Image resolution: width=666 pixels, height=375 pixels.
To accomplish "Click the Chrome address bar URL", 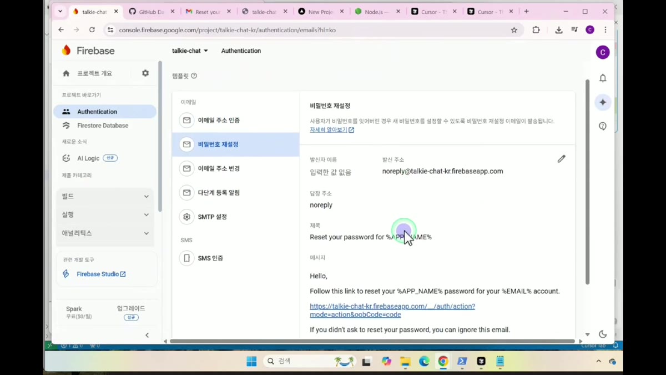I will (227, 30).
